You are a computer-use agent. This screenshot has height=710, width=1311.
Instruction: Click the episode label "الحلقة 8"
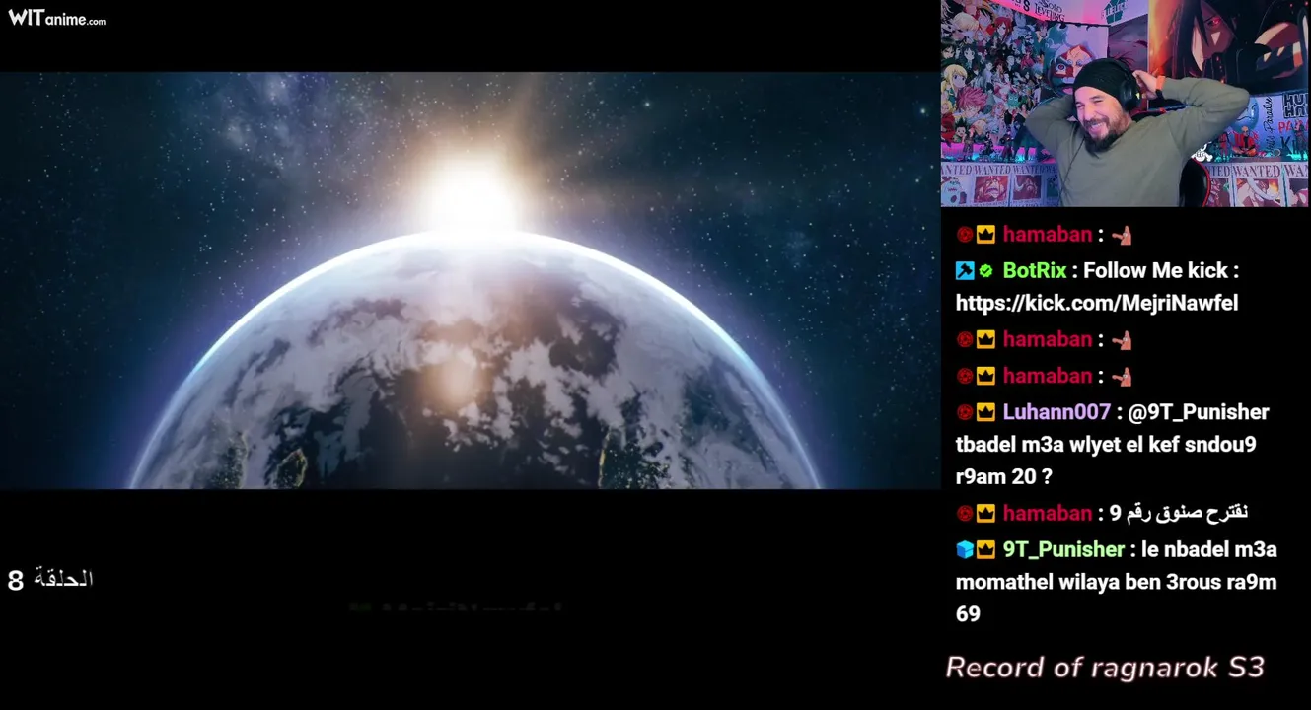(50, 579)
